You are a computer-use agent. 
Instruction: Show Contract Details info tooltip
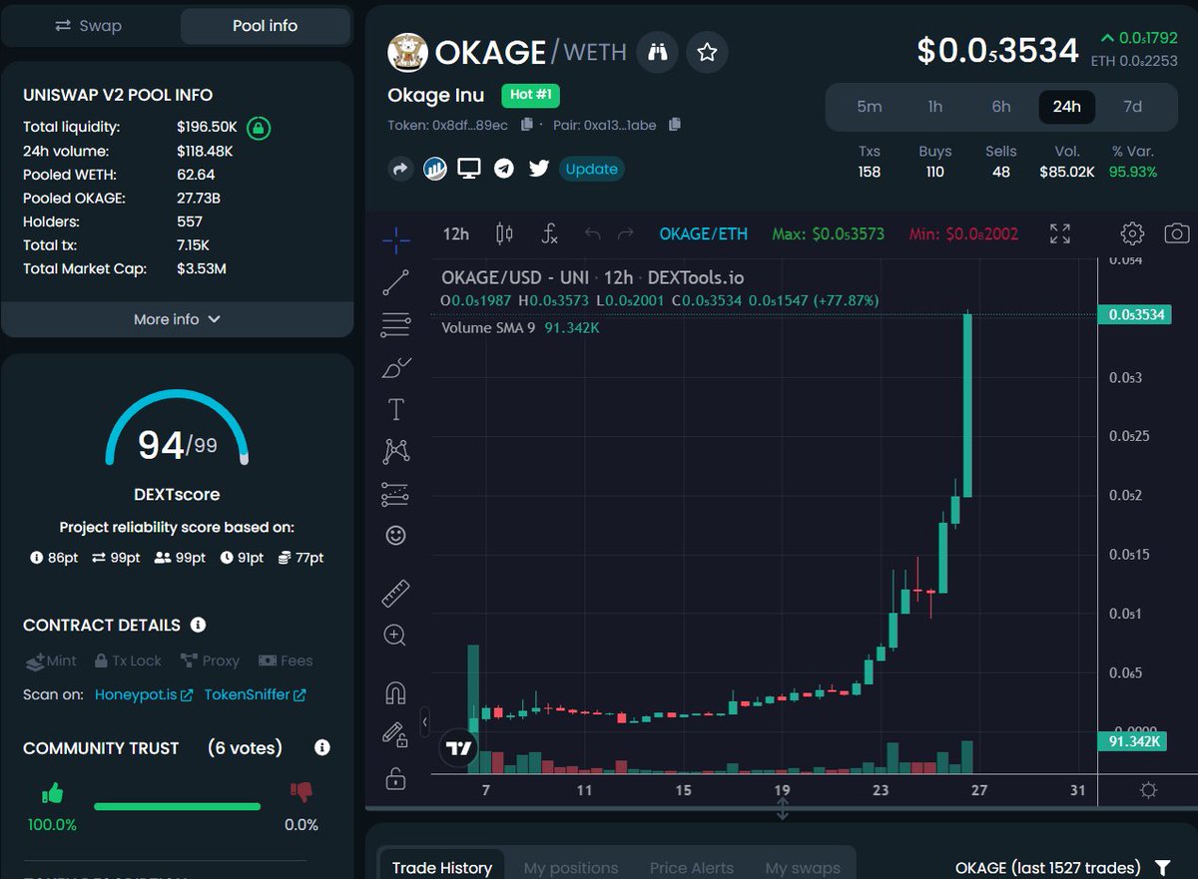[x=198, y=625]
